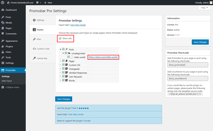Viewport: 213px width, 131px height.
Task: Expand the Blocks tree node
Action: click(x=60, y=80)
